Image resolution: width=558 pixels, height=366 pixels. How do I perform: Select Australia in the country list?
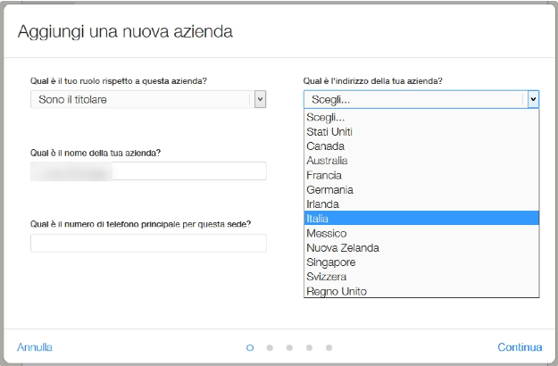point(327,161)
